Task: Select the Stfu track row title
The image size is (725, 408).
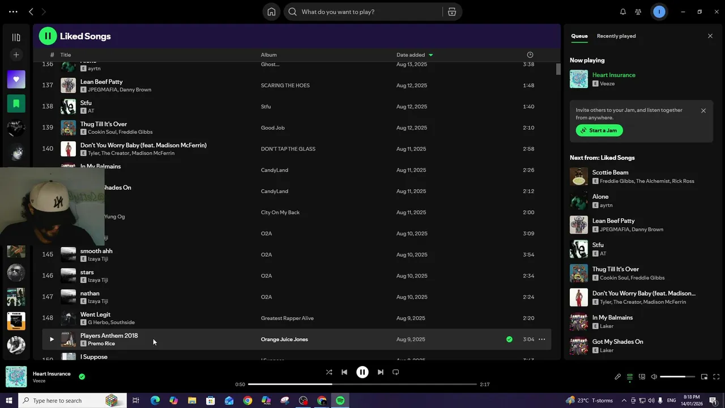Action: click(x=86, y=103)
